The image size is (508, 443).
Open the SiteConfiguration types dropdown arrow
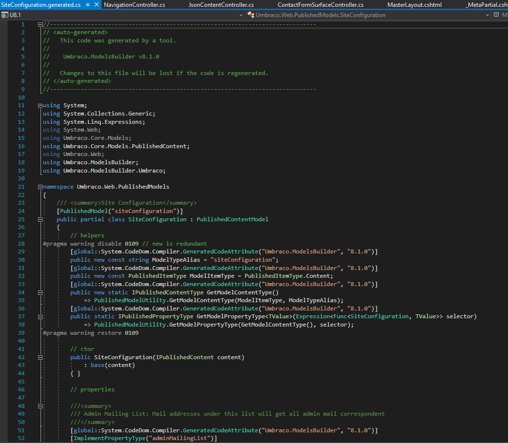click(x=488, y=15)
